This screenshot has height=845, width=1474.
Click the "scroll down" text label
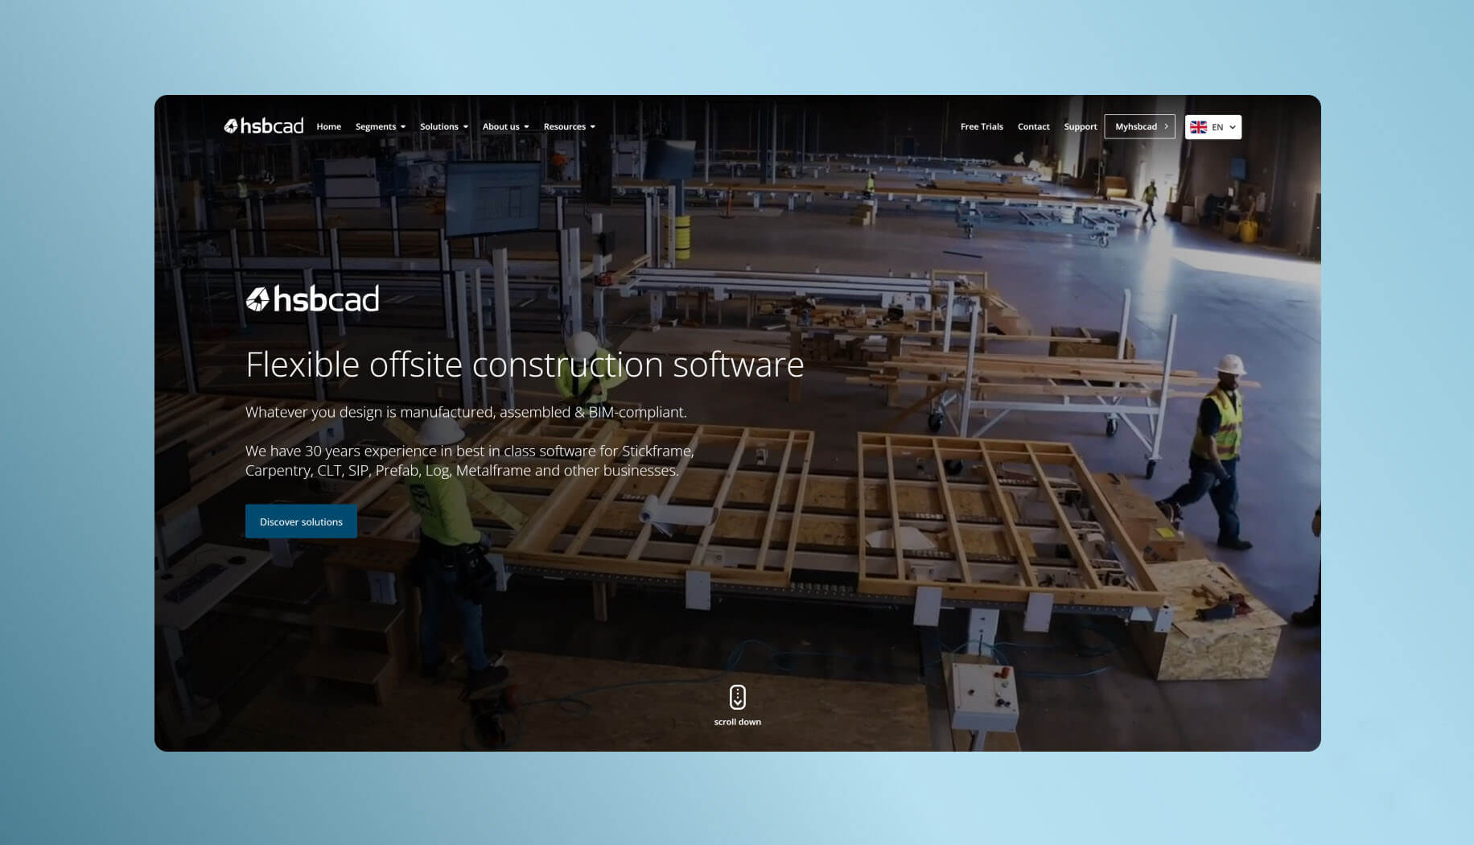[x=737, y=722]
